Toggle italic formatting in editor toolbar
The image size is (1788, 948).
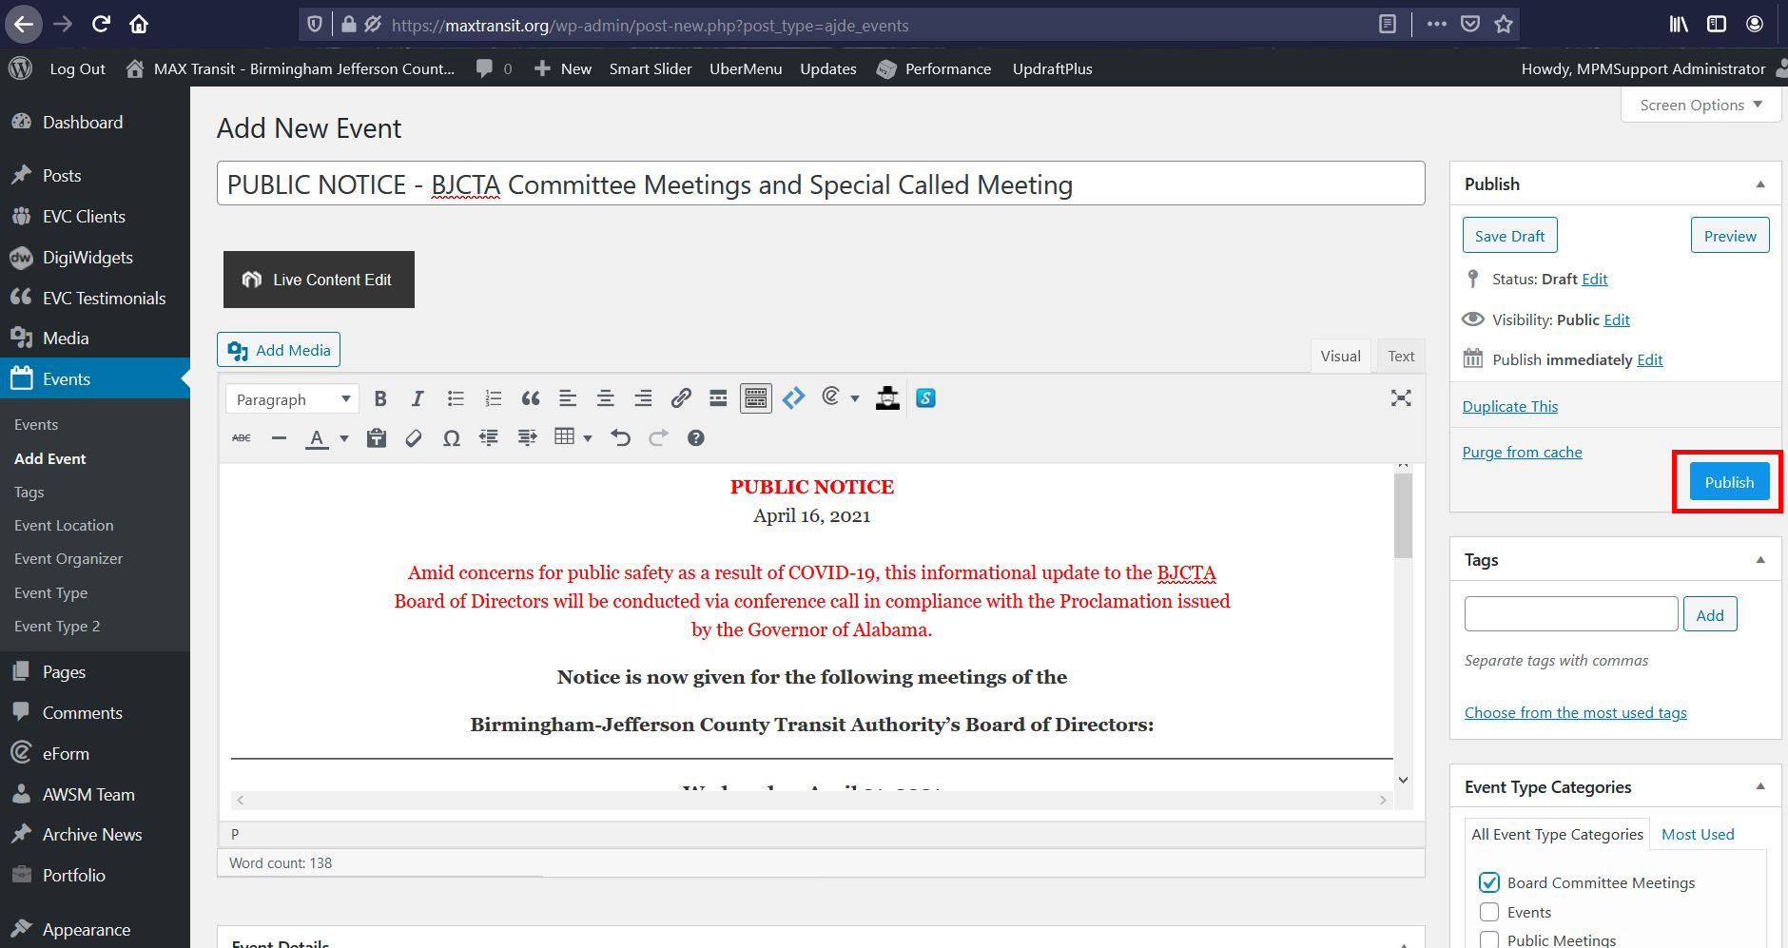(x=418, y=398)
